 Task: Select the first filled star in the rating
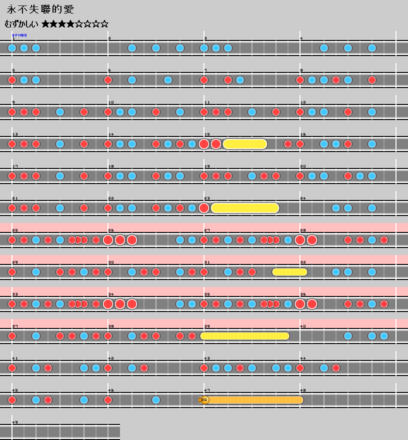pyautogui.click(x=46, y=24)
